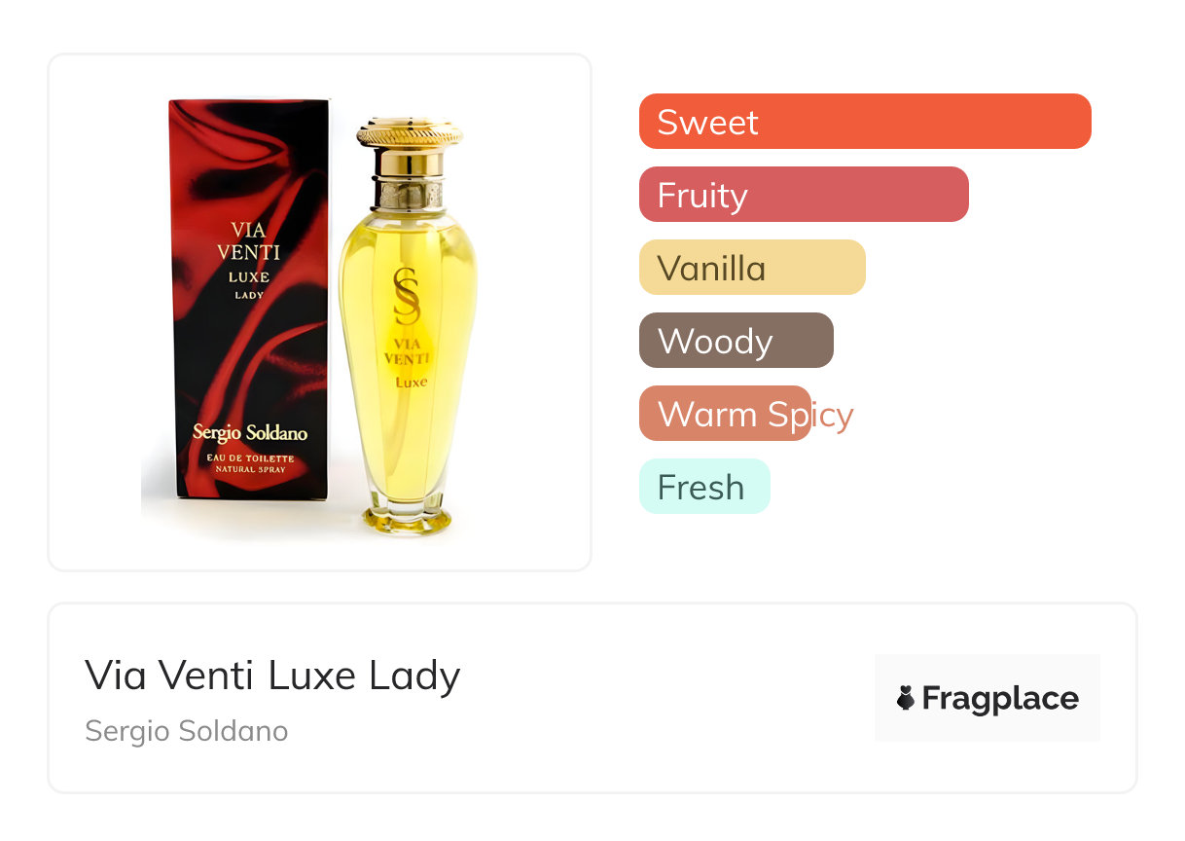Image resolution: width=1185 pixels, height=841 pixels.
Task: Open the Via Venti Luxe Lady title
Action: tap(272, 675)
